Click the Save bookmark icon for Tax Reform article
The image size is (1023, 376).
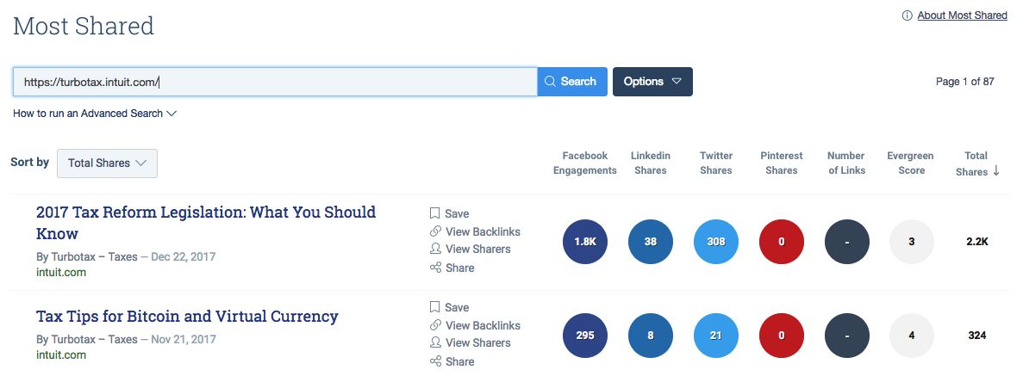(x=435, y=213)
